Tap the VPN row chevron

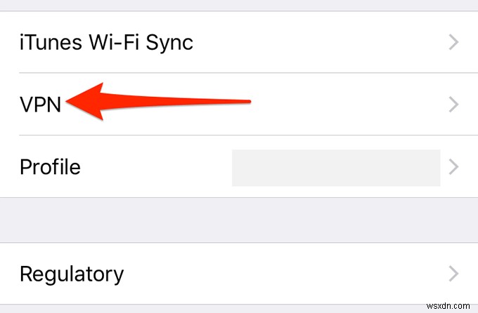[453, 105]
